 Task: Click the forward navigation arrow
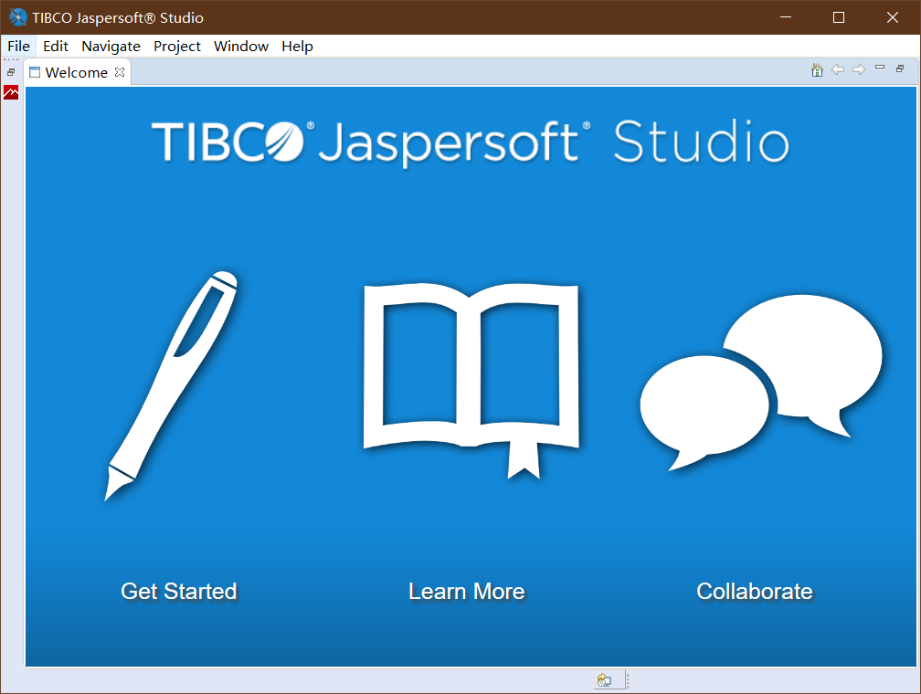(x=859, y=69)
